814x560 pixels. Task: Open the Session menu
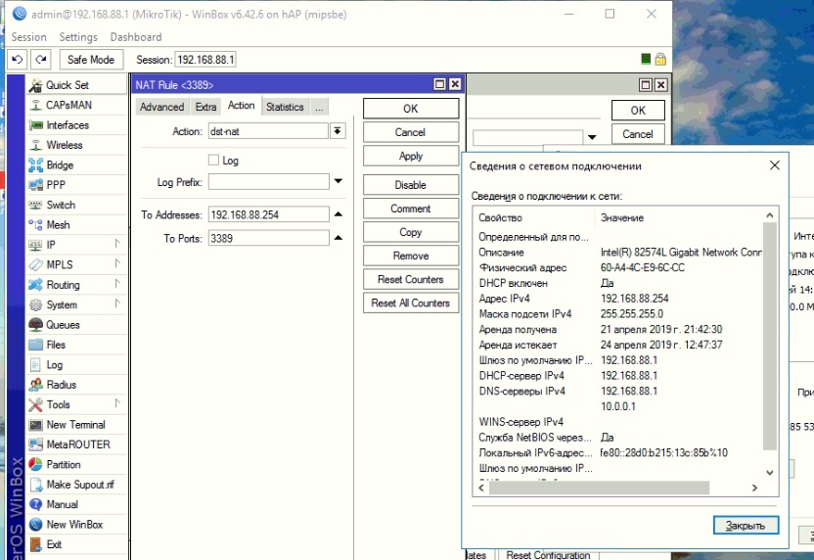[x=29, y=37]
